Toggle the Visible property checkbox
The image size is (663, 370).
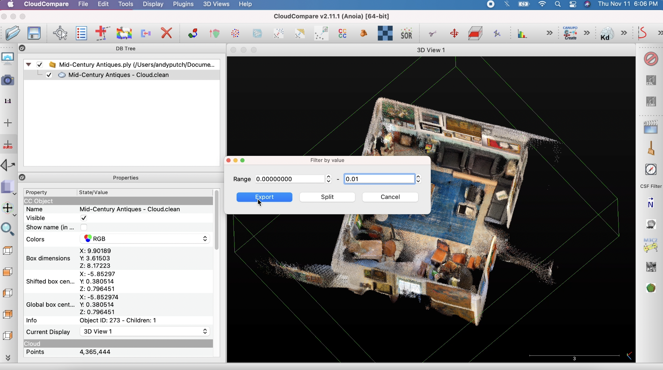click(84, 218)
